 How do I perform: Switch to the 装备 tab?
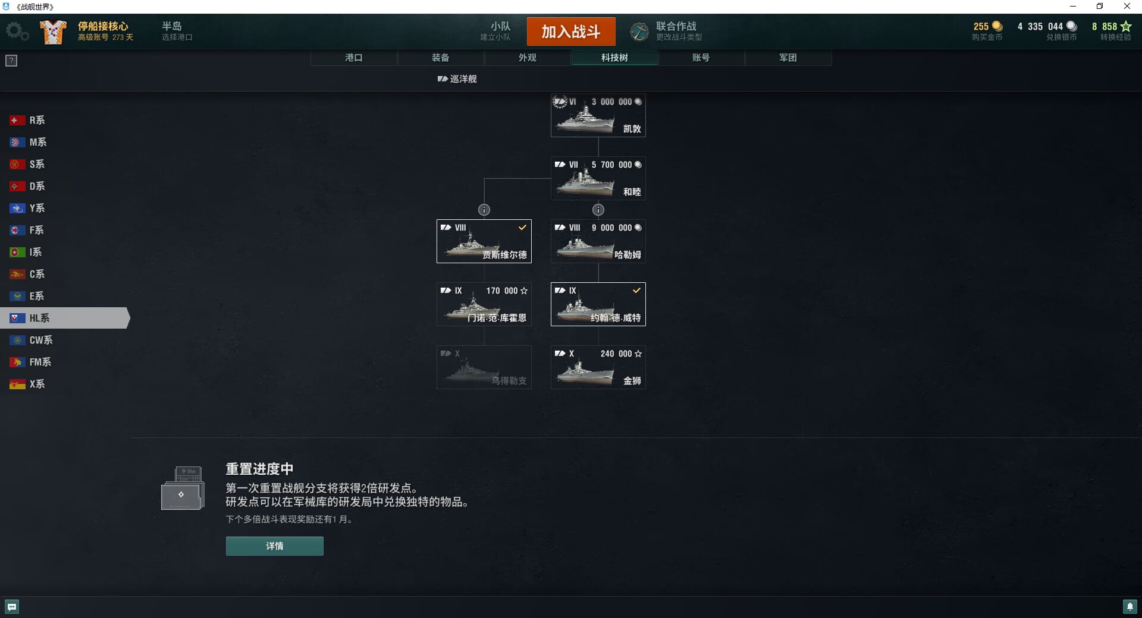coord(441,58)
